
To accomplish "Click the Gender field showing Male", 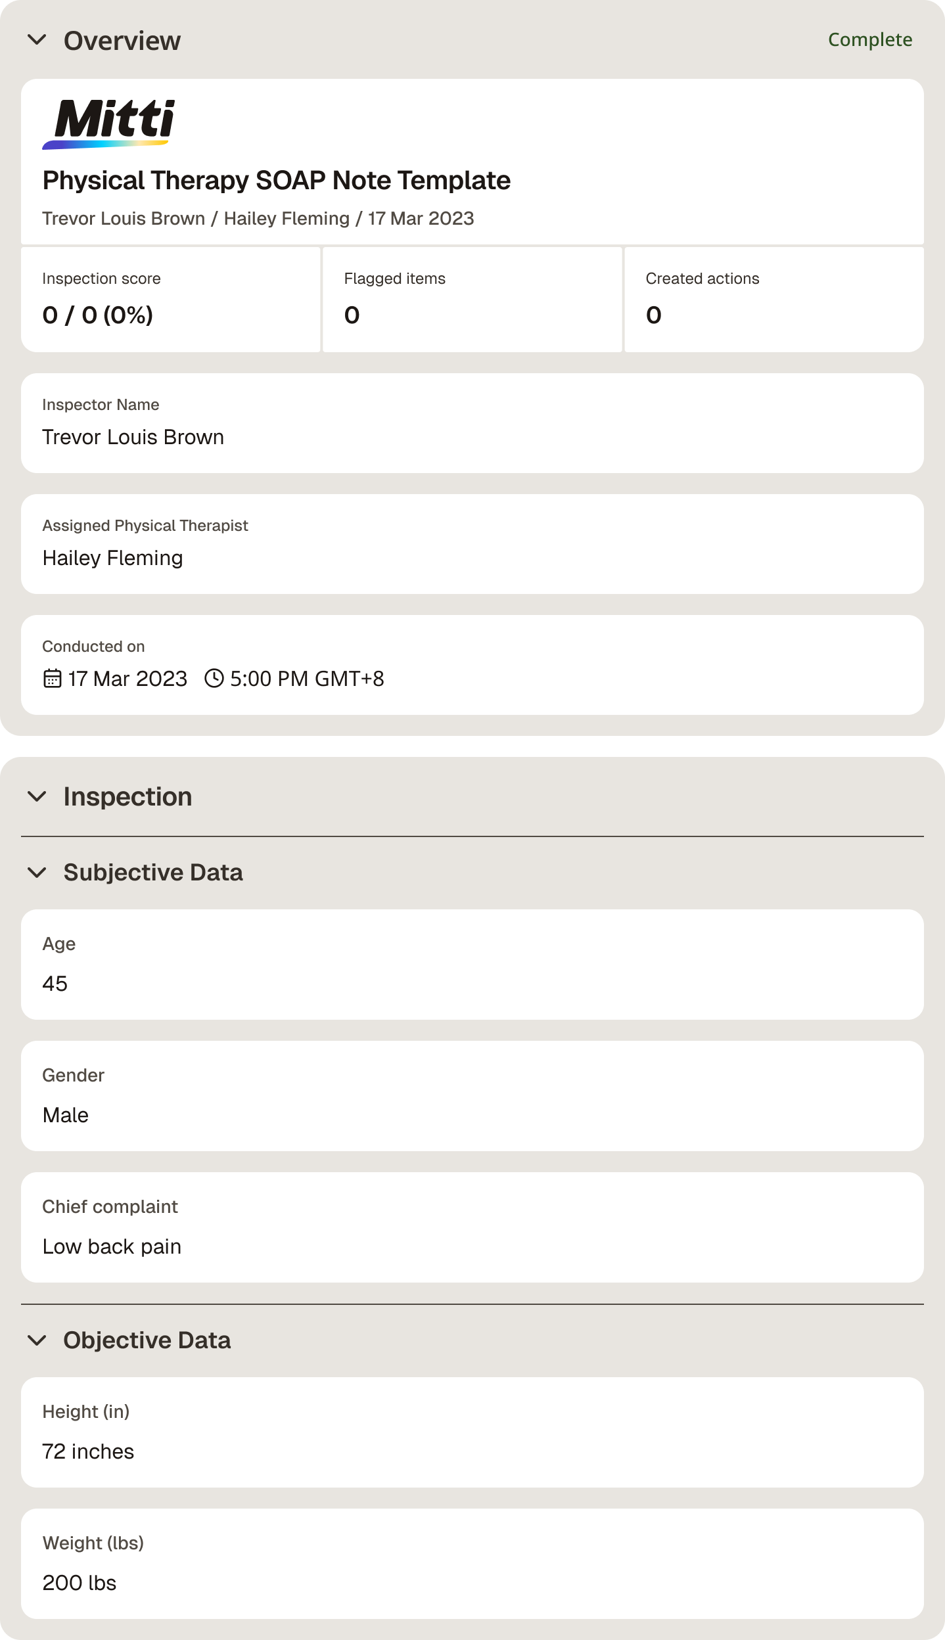I will click(472, 1096).
